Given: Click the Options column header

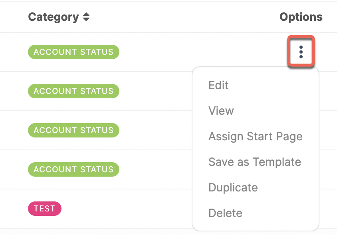Looking at the screenshot, I should [x=301, y=17].
